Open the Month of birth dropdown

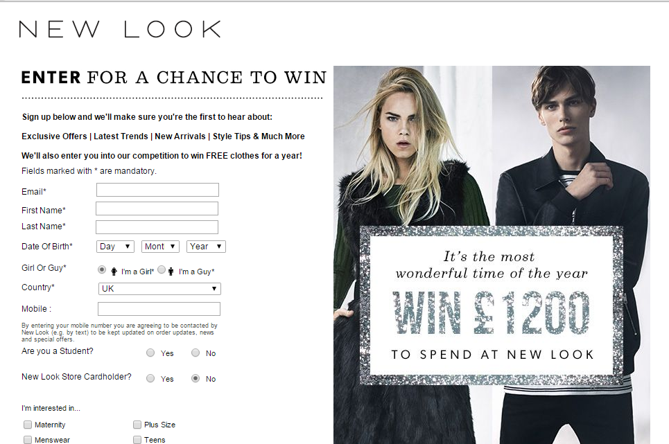click(x=160, y=247)
